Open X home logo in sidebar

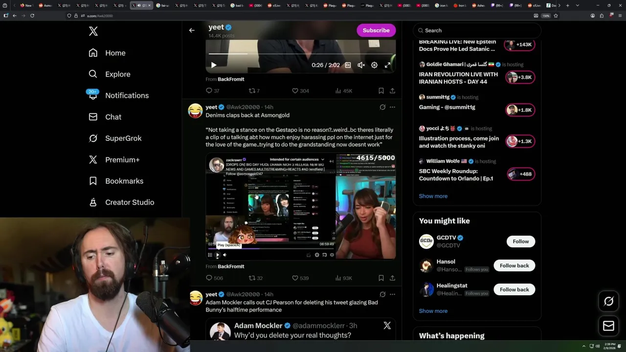pos(93,32)
